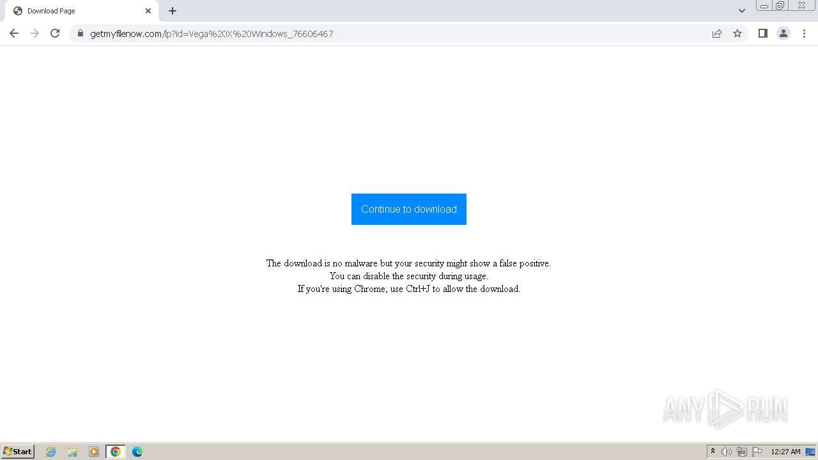Go forward to the next page
This screenshot has width=818, height=460.
click(35, 33)
